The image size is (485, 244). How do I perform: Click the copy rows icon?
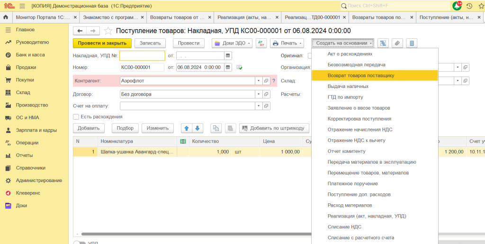click(216, 128)
